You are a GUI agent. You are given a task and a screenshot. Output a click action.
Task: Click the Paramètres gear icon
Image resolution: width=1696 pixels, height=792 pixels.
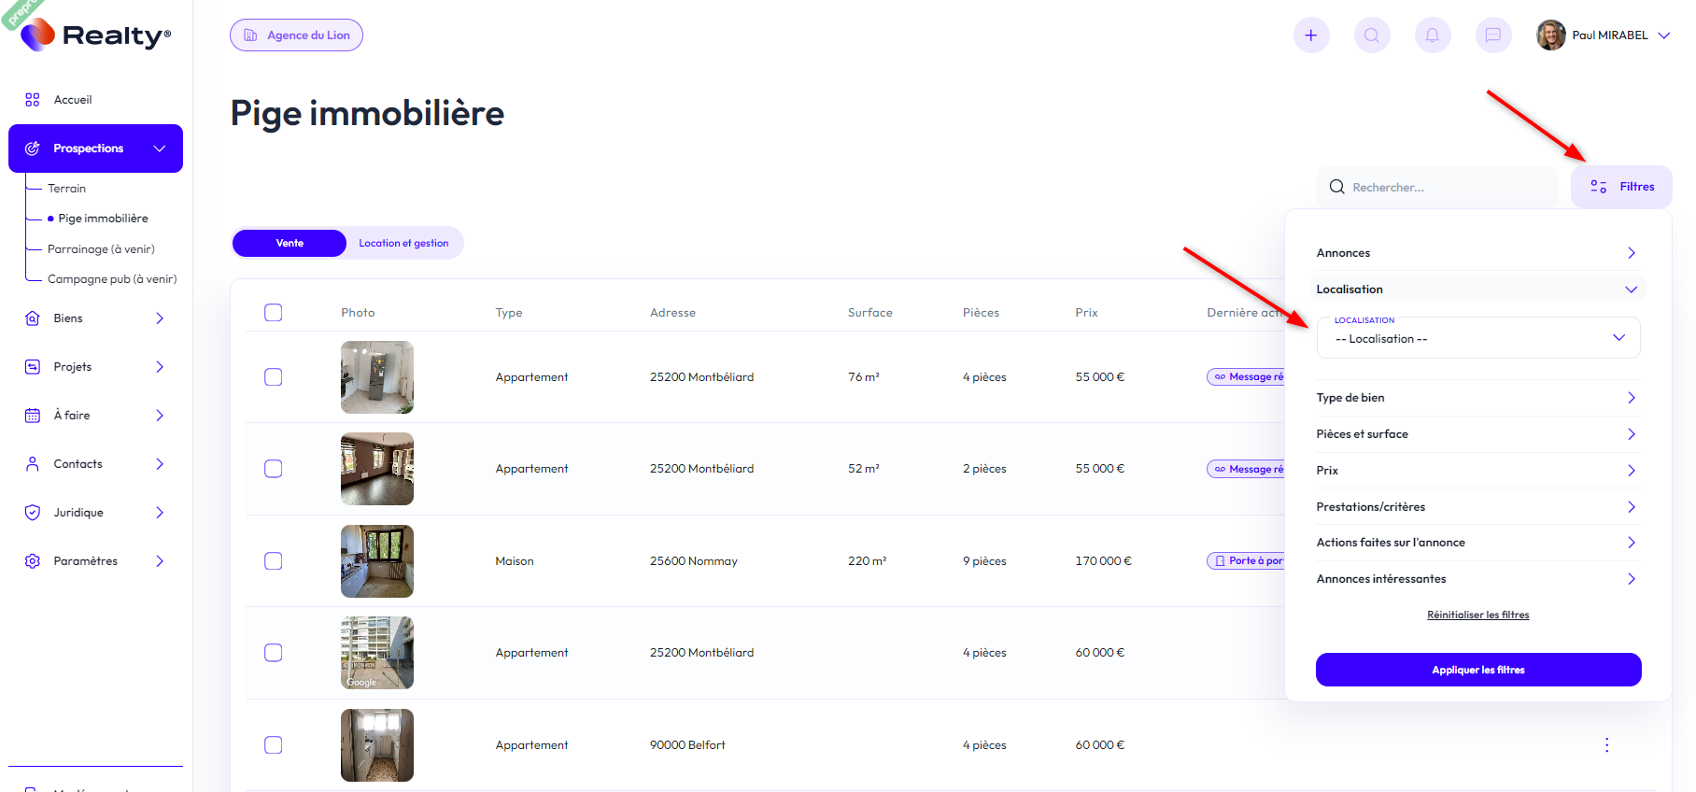[33, 561]
